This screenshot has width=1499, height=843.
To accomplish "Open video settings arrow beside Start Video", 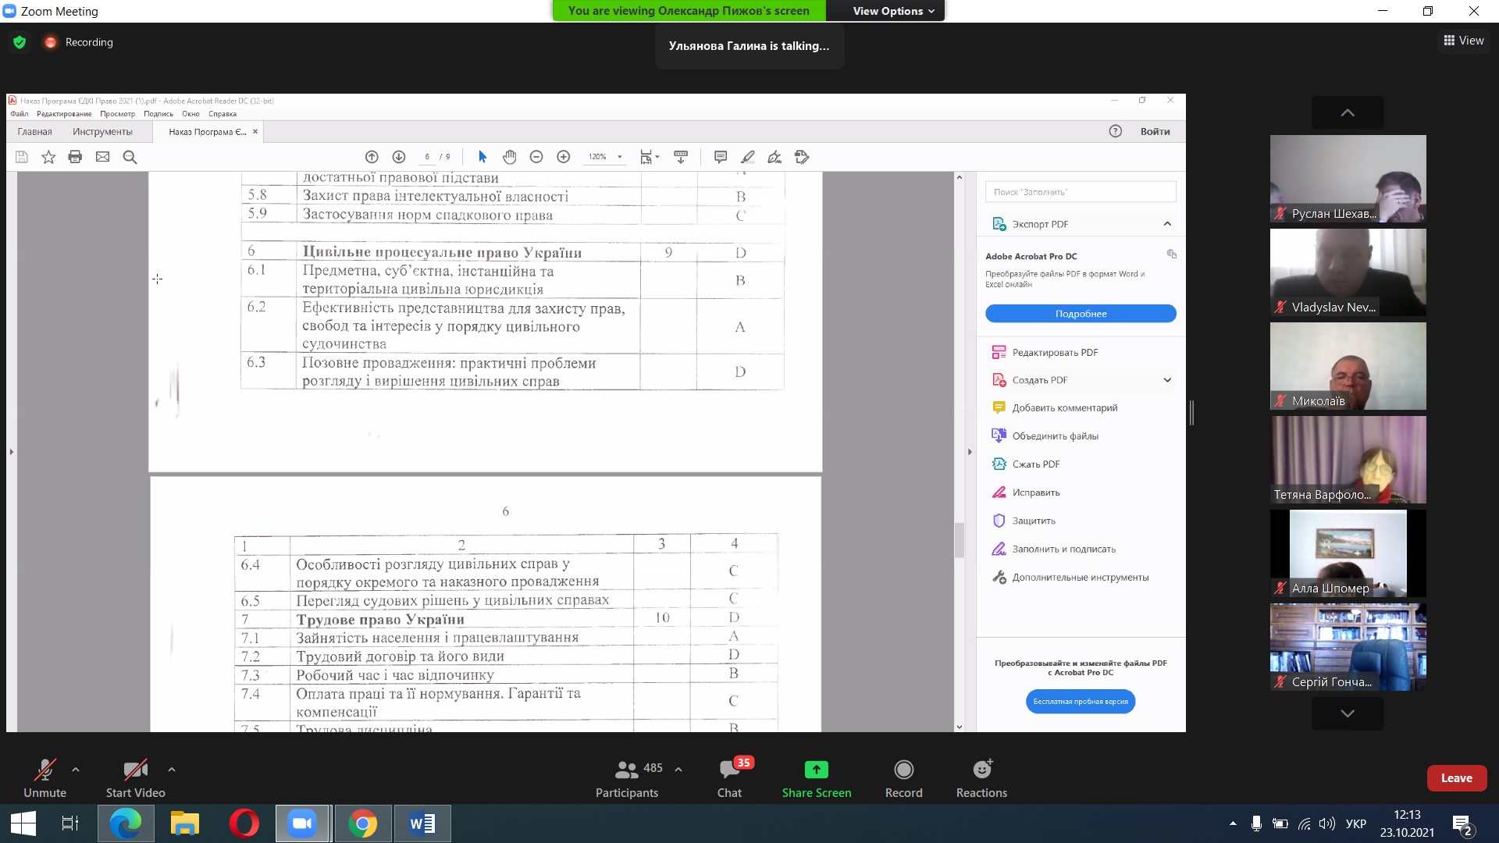I will point(172,770).
